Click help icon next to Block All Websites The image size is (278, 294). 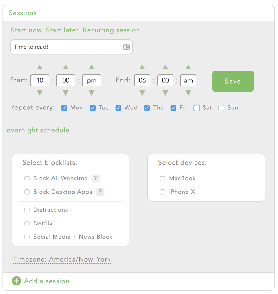[95, 178]
